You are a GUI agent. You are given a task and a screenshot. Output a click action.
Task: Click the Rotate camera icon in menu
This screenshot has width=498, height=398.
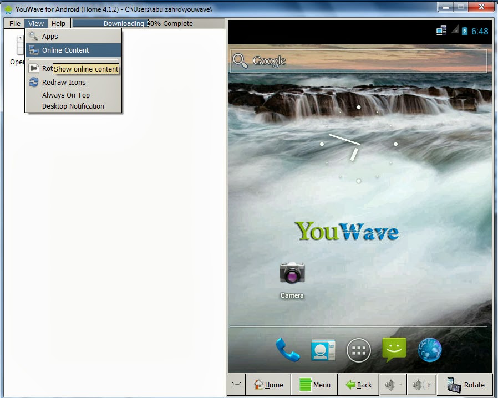pos(34,68)
